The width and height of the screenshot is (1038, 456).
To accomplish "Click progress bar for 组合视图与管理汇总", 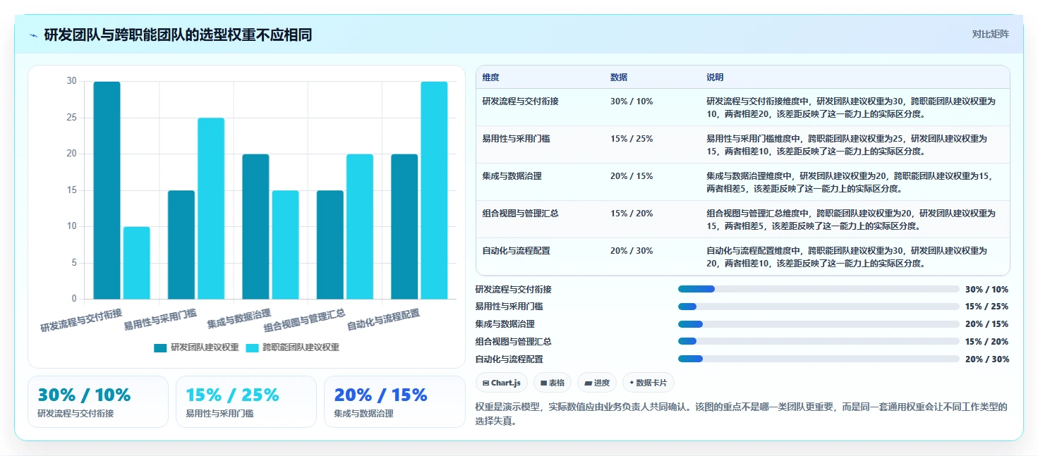I will point(819,341).
